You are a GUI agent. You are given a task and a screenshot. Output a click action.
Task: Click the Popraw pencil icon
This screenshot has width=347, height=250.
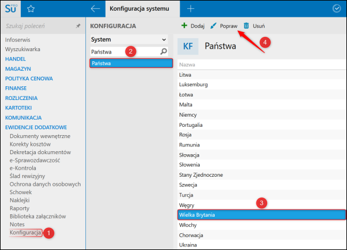click(x=213, y=26)
